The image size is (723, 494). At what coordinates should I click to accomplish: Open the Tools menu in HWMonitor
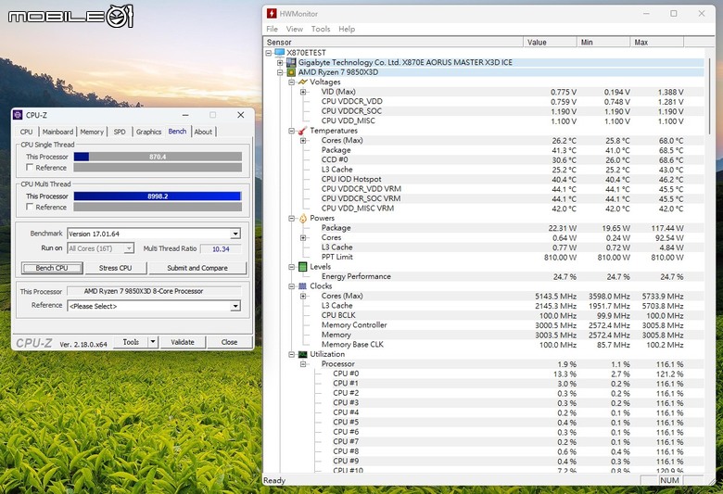click(321, 29)
